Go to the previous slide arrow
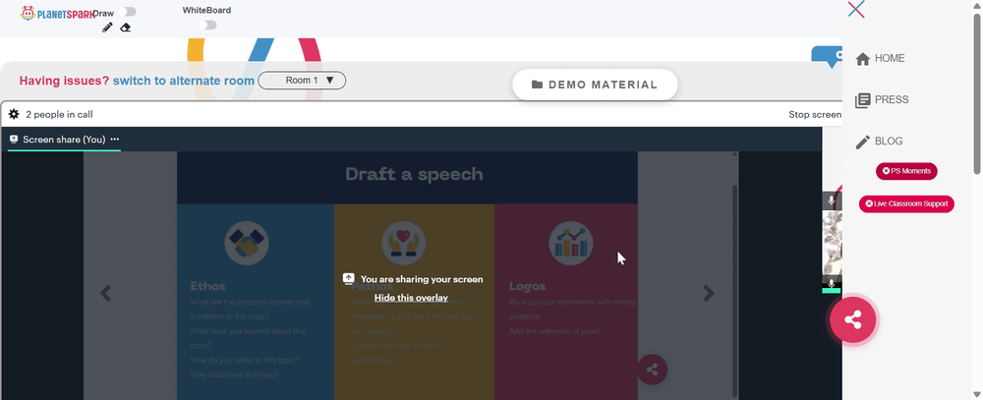 coord(106,293)
